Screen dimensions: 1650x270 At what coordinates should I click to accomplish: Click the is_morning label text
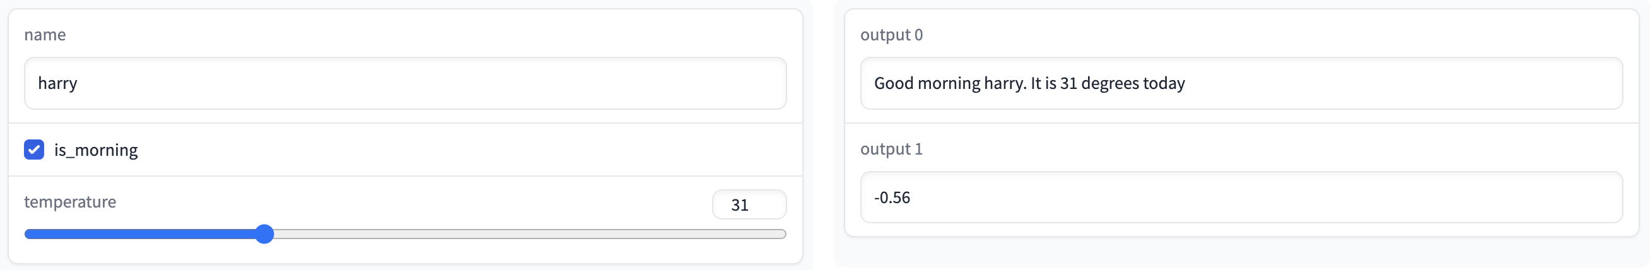point(95,150)
